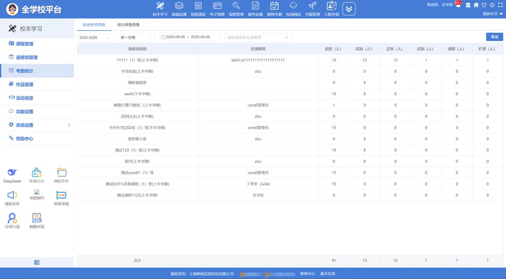Select 选修班管理 in the sidebar menu
506x279 pixels.
pyautogui.click(x=26, y=57)
